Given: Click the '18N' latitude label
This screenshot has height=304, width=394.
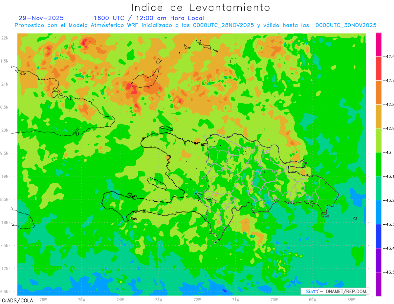Looking at the screenshot, I should [x=5, y=222].
